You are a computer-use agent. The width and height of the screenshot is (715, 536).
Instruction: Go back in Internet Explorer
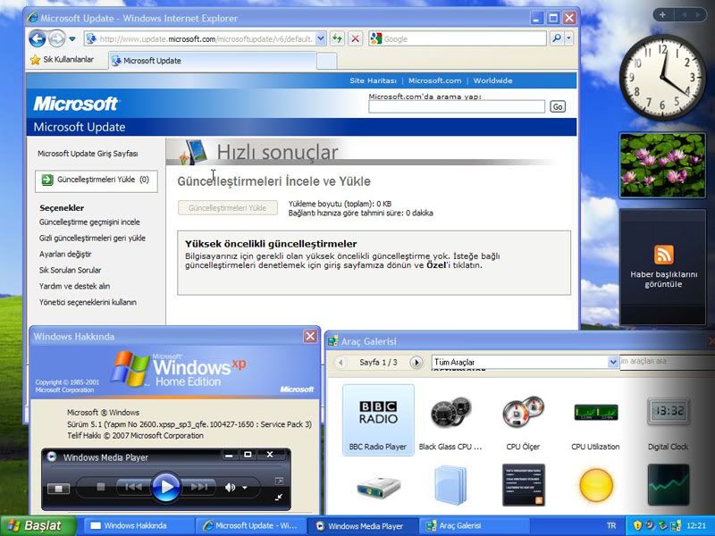(38, 38)
